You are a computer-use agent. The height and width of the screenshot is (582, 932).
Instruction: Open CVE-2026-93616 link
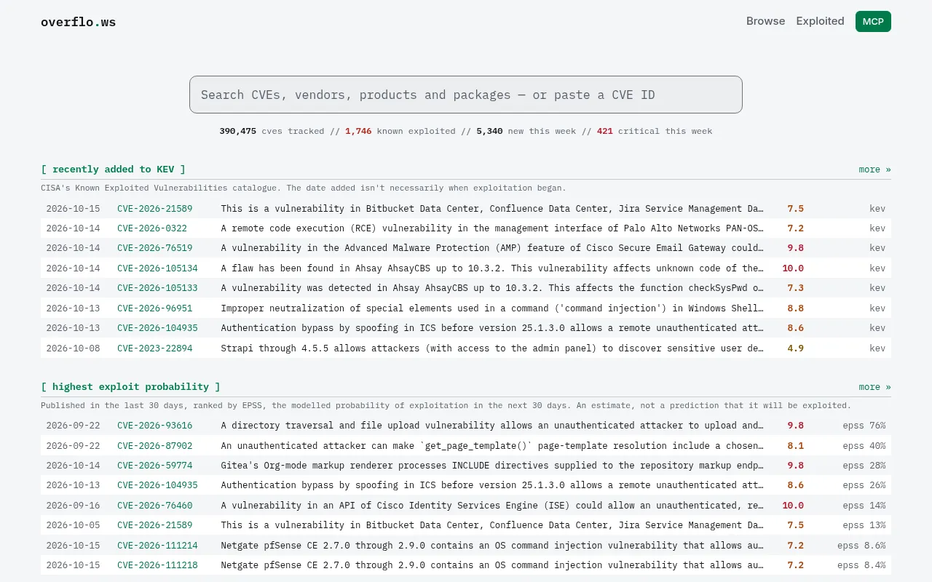(155, 426)
